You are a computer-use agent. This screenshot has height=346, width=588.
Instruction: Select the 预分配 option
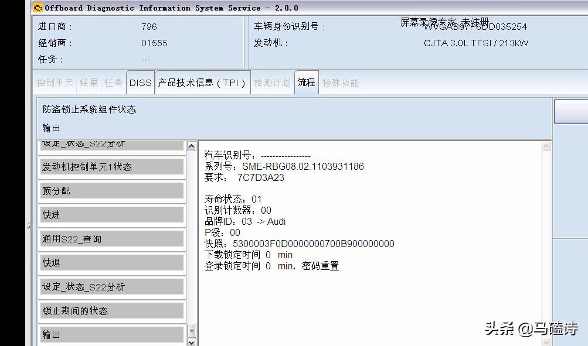[111, 191]
